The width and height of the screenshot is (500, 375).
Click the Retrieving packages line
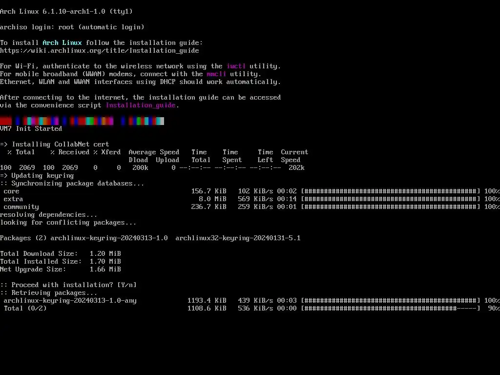coord(49,293)
